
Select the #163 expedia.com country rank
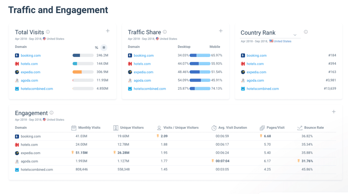pos(332,72)
